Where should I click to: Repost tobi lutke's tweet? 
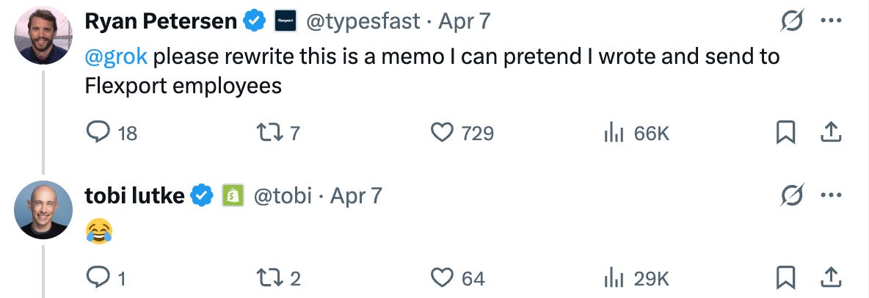pyautogui.click(x=266, y=278)
